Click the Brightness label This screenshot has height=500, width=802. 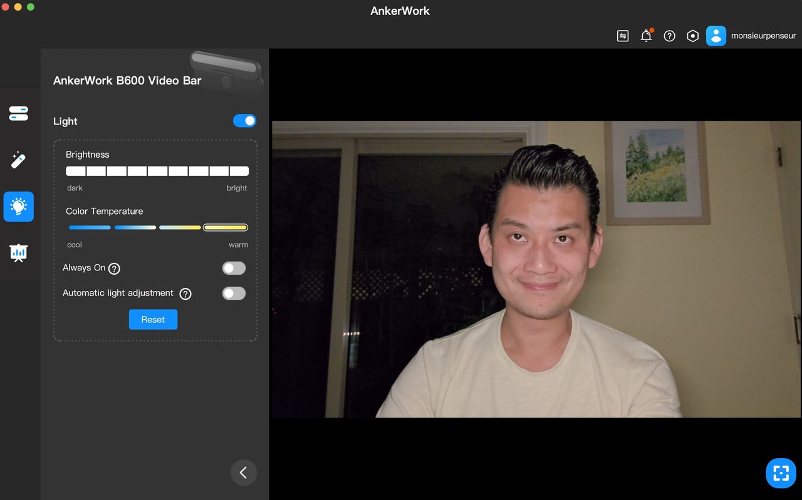[88, 155]
